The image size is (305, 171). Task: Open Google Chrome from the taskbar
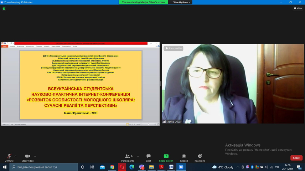point(112,167)
